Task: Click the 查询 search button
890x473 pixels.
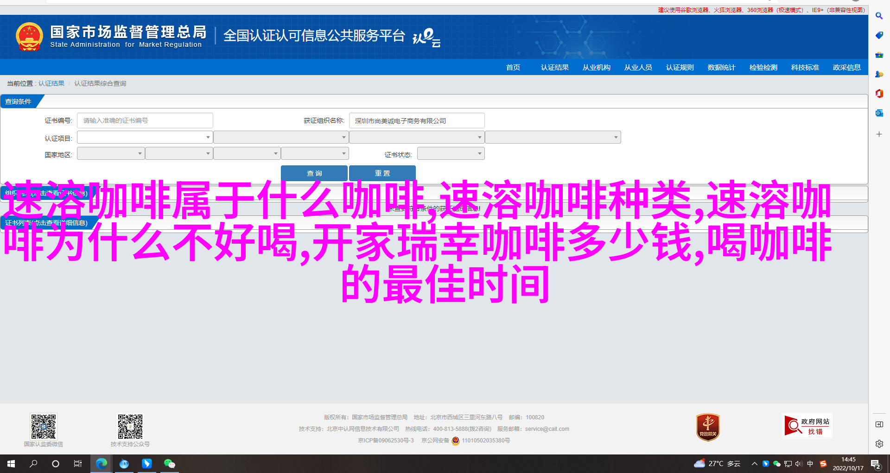Action: (314, 173)
